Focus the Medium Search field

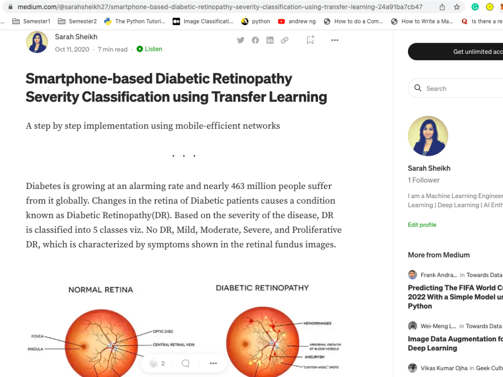click(456, 88)
